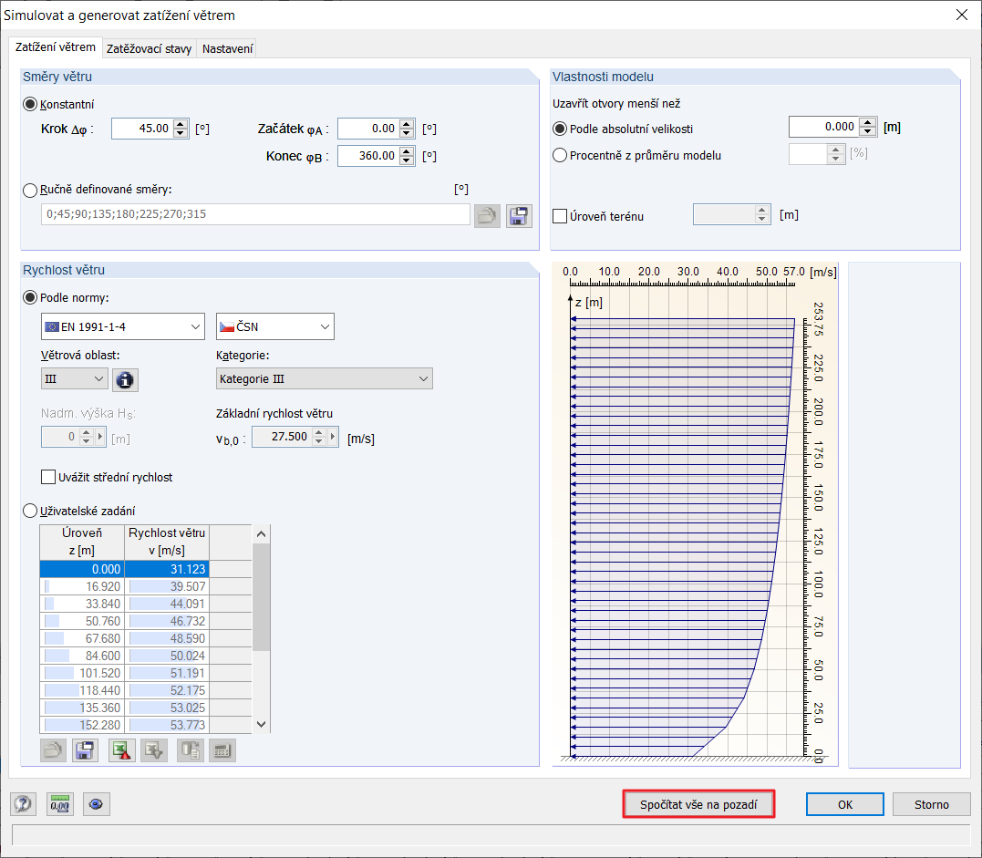The height and width of the screenshot is (858, 982).
Task: Click the Spočítat vše na pozadí button
Action: pyautogui.click(x=698, y=804)
